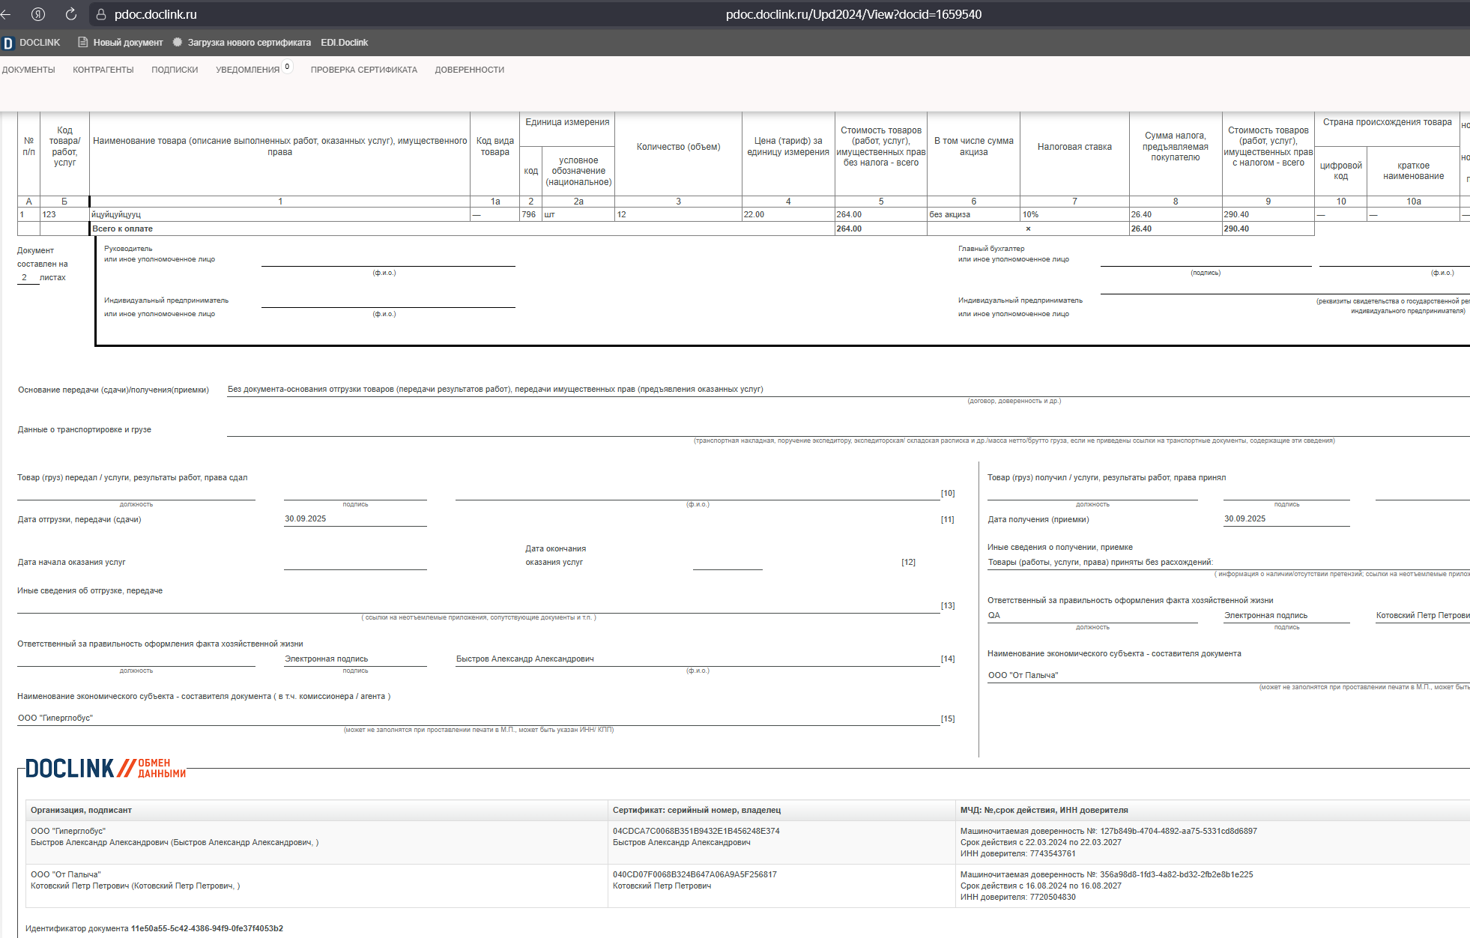
Task: Open Новый документ
Action: point(128,43)
